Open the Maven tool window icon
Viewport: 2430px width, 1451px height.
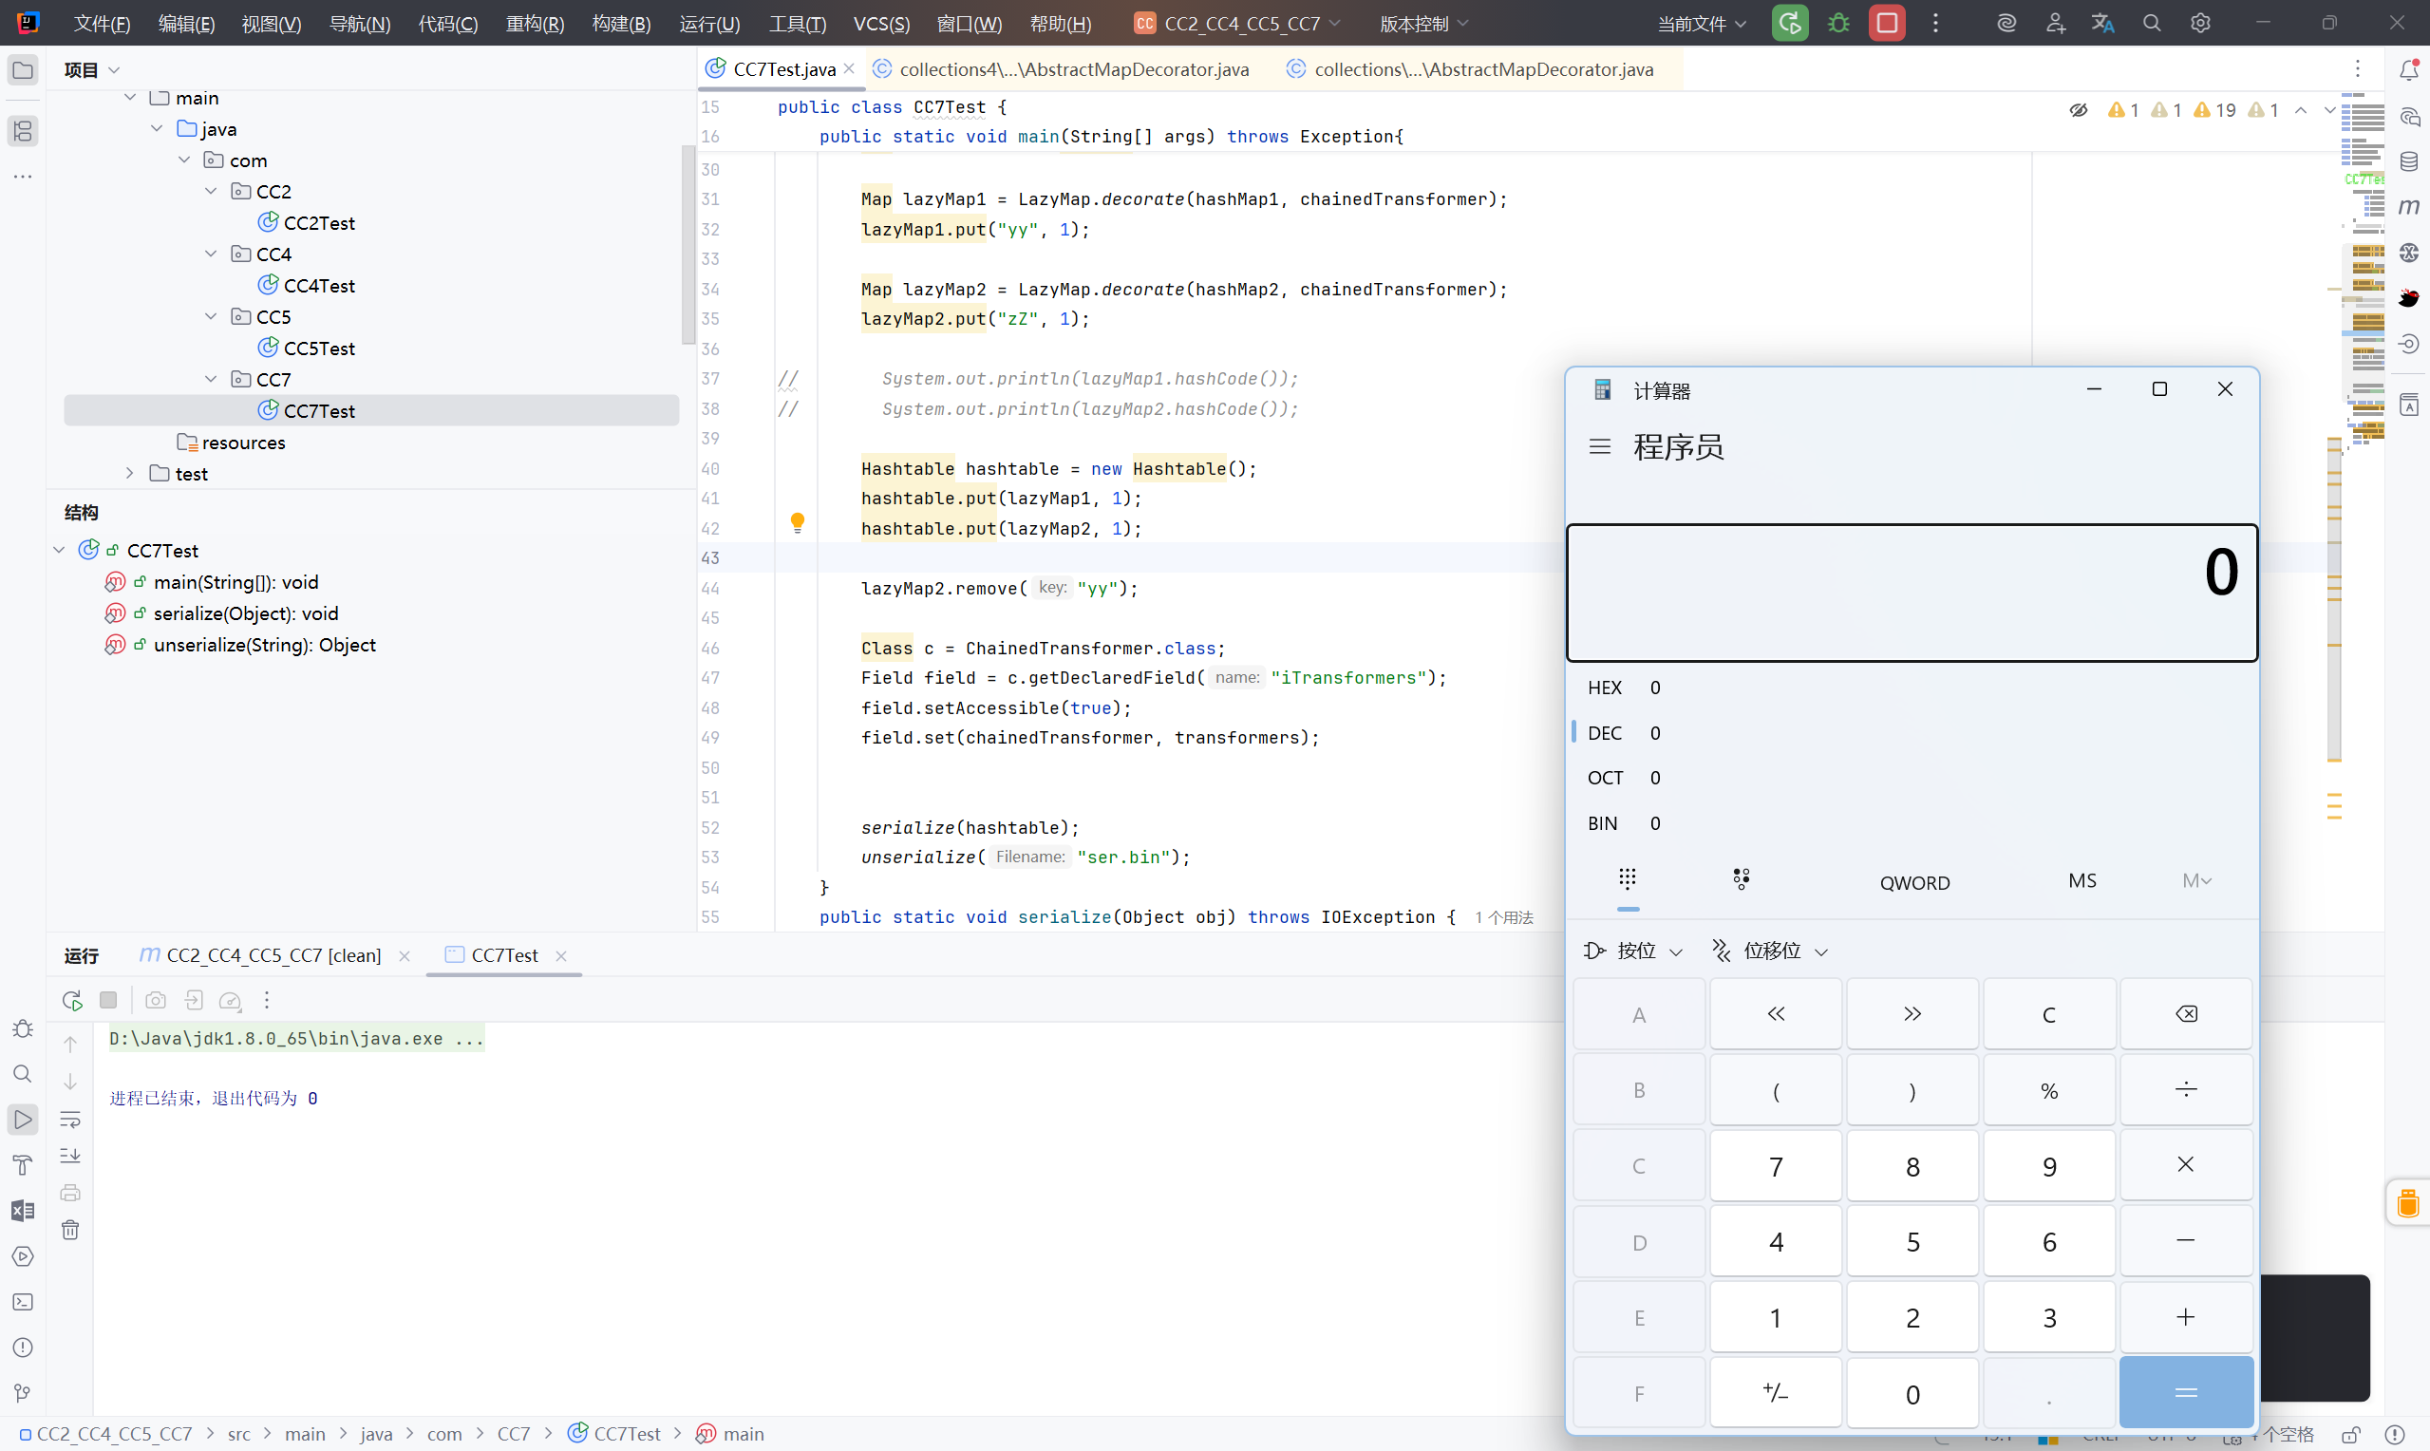pos(2408,206)
